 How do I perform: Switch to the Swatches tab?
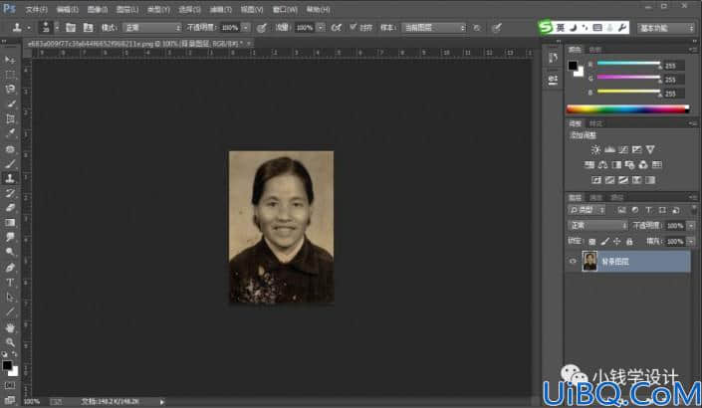click(x=594, y=49)
